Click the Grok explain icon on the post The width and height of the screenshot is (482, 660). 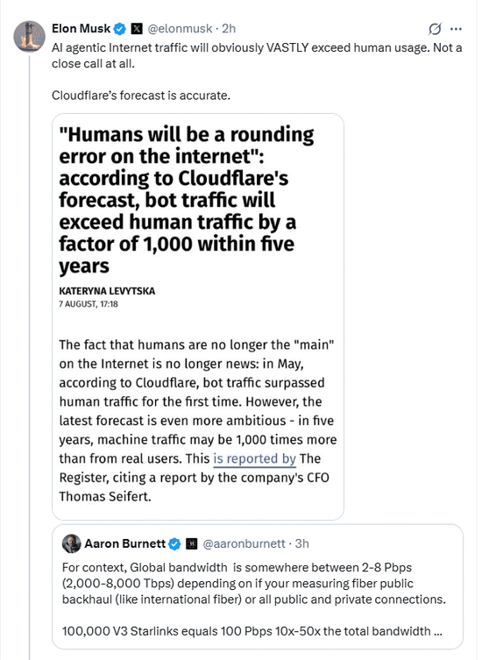pos(435,29)
